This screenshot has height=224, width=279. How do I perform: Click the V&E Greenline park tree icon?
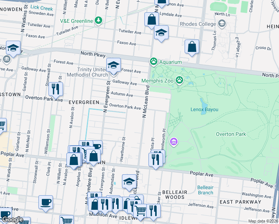coord(98,21)
